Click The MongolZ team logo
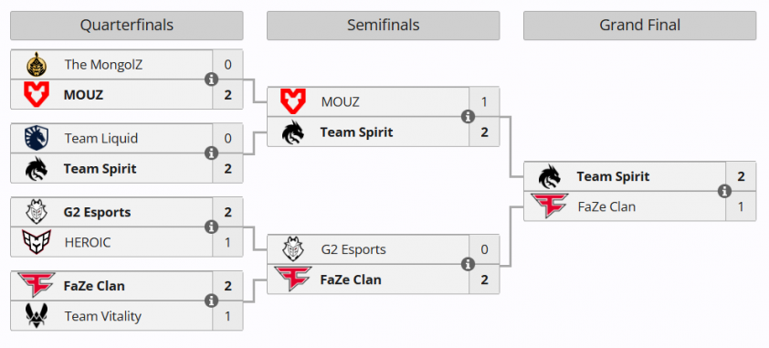The height and width of the screenshot is (348, 769). coord(37,65)
